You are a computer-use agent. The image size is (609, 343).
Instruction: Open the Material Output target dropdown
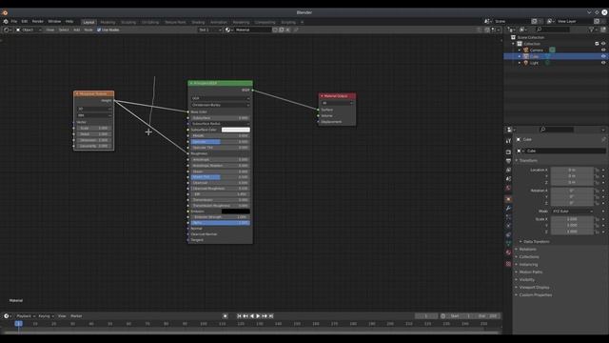(x=337, y=103)
